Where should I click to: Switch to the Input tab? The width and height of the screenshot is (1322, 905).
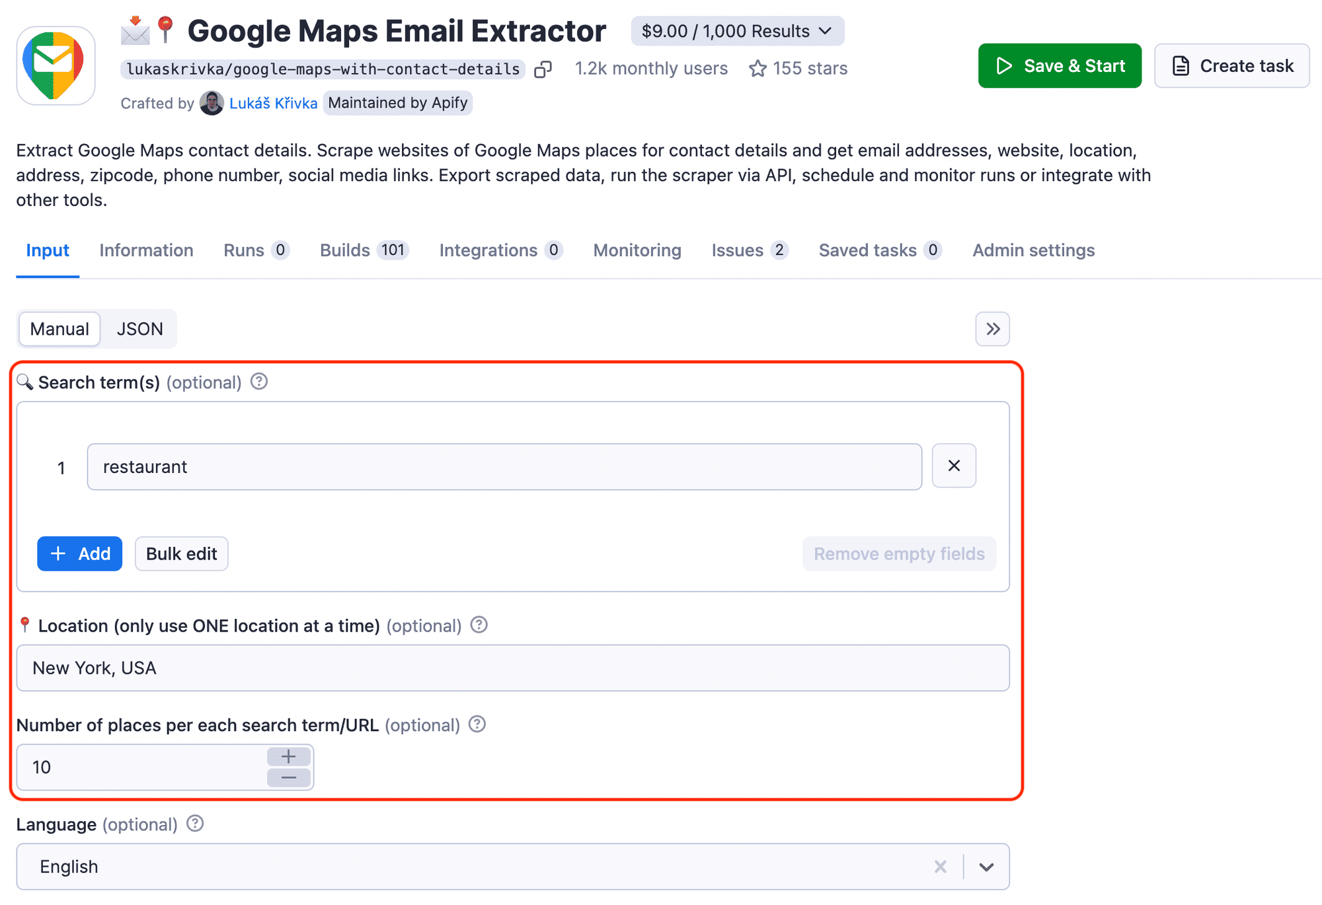pyautogui.click(x=48, y=250)
